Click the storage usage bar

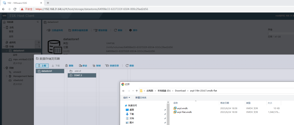pos(281,33)
